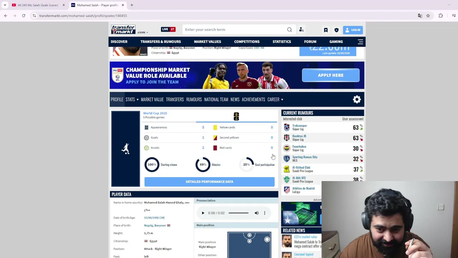Click the shield icon in site header
Viewport: 458px width, 258px height.
point(336,30)
